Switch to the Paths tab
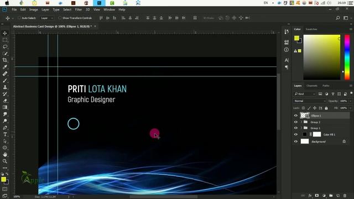This screenshot has height=199, width=354. [326, 86]
